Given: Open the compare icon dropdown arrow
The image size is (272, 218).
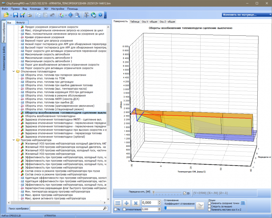Looking at the screenshot, I should pyautogui.click(x=66, y=15).
